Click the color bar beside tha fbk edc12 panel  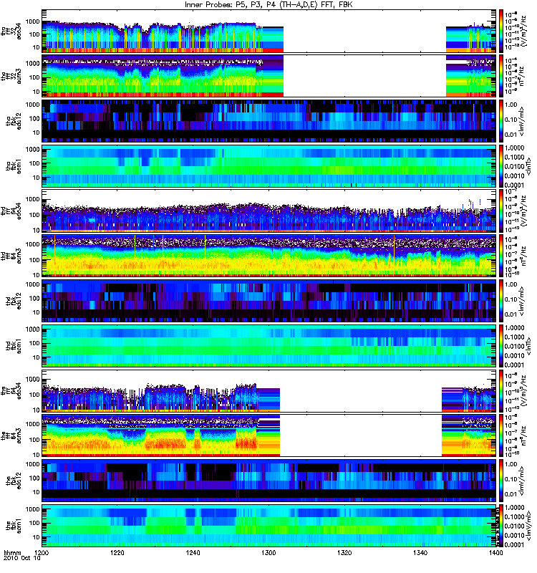pyautogui.click(x=501, y=121)
